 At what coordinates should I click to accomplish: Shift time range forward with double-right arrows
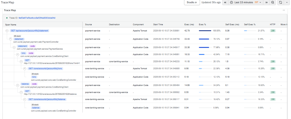266,2
